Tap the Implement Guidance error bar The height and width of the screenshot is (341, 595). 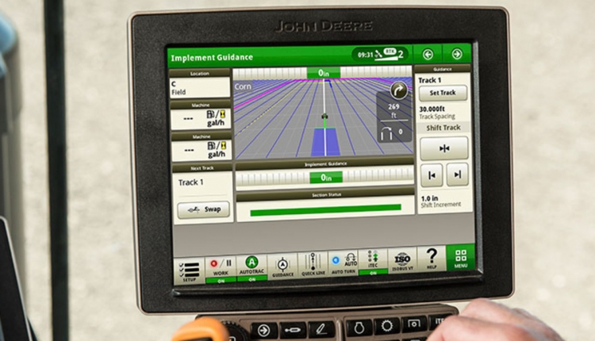(324, 178)
